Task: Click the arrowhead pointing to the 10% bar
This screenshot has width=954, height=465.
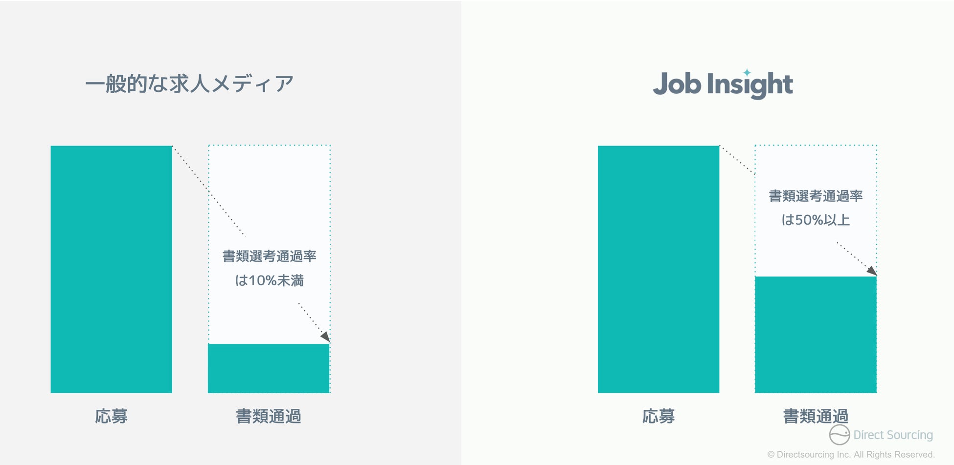Action: pyautogui.click(x=325, y=337)
